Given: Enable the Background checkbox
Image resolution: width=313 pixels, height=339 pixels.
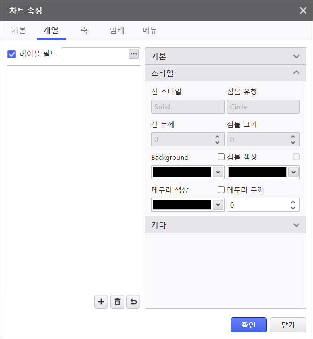Looking at the screenshot, I should tap(221, 157).
